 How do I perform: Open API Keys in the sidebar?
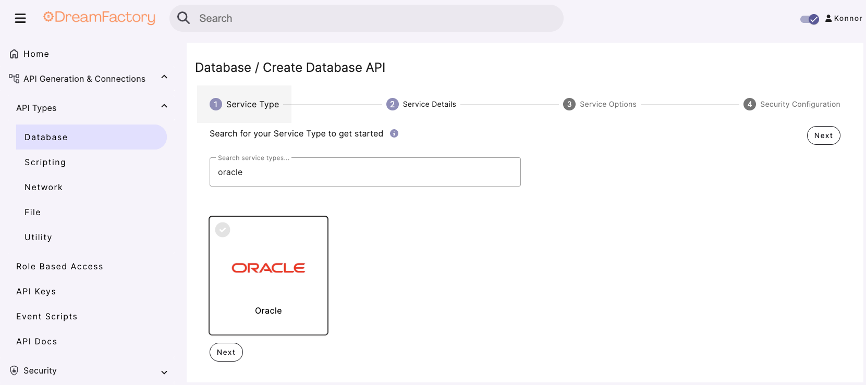pos(36,291)
